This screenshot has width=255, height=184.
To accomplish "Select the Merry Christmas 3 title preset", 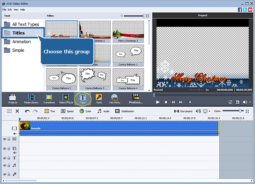I will pyautogui.click(x=128, y=32).
